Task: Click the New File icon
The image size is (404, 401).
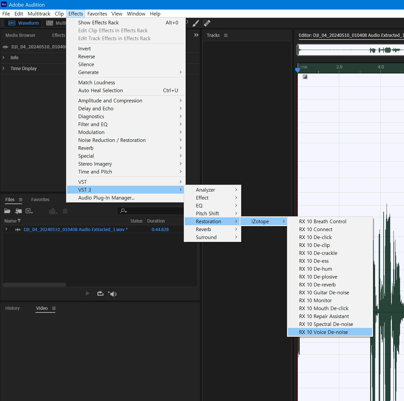Action: tap(29, 211)
